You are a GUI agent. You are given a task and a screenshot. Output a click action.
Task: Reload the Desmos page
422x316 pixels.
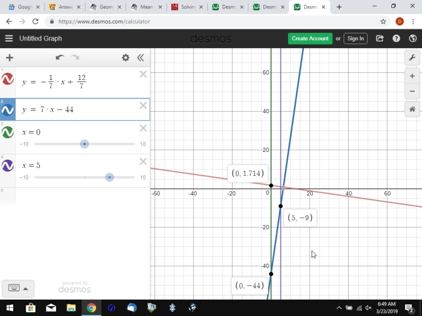point(35,22)
